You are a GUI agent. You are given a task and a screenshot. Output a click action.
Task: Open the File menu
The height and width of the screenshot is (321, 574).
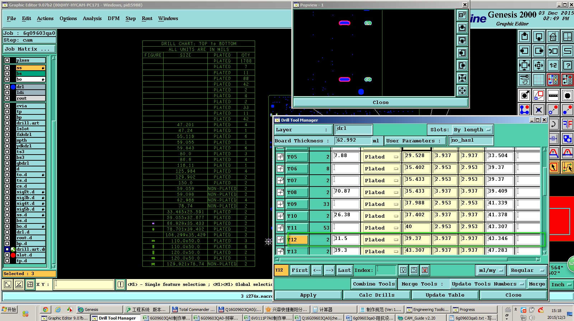tap(11, 18)
